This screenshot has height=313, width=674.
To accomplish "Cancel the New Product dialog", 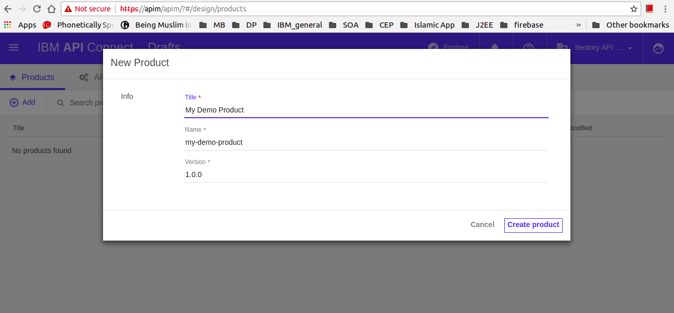I will 482,224.
